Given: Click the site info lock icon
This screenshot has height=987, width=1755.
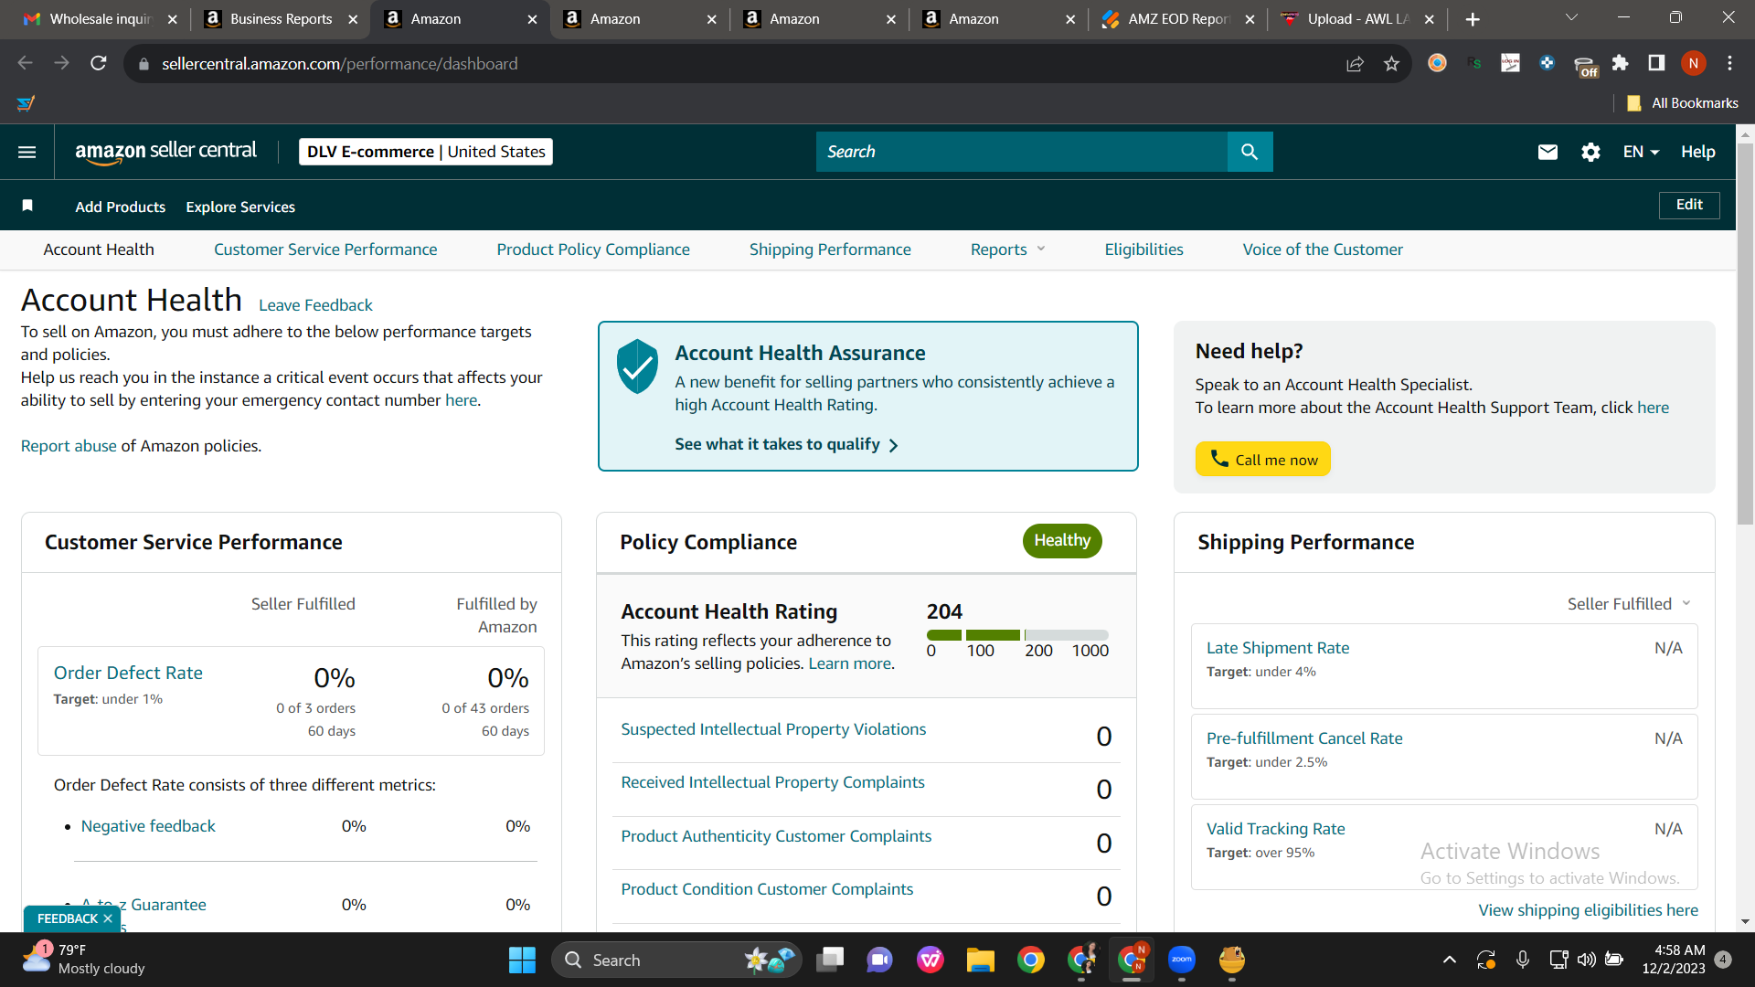Looking at the screenshot, I should 143,64.
